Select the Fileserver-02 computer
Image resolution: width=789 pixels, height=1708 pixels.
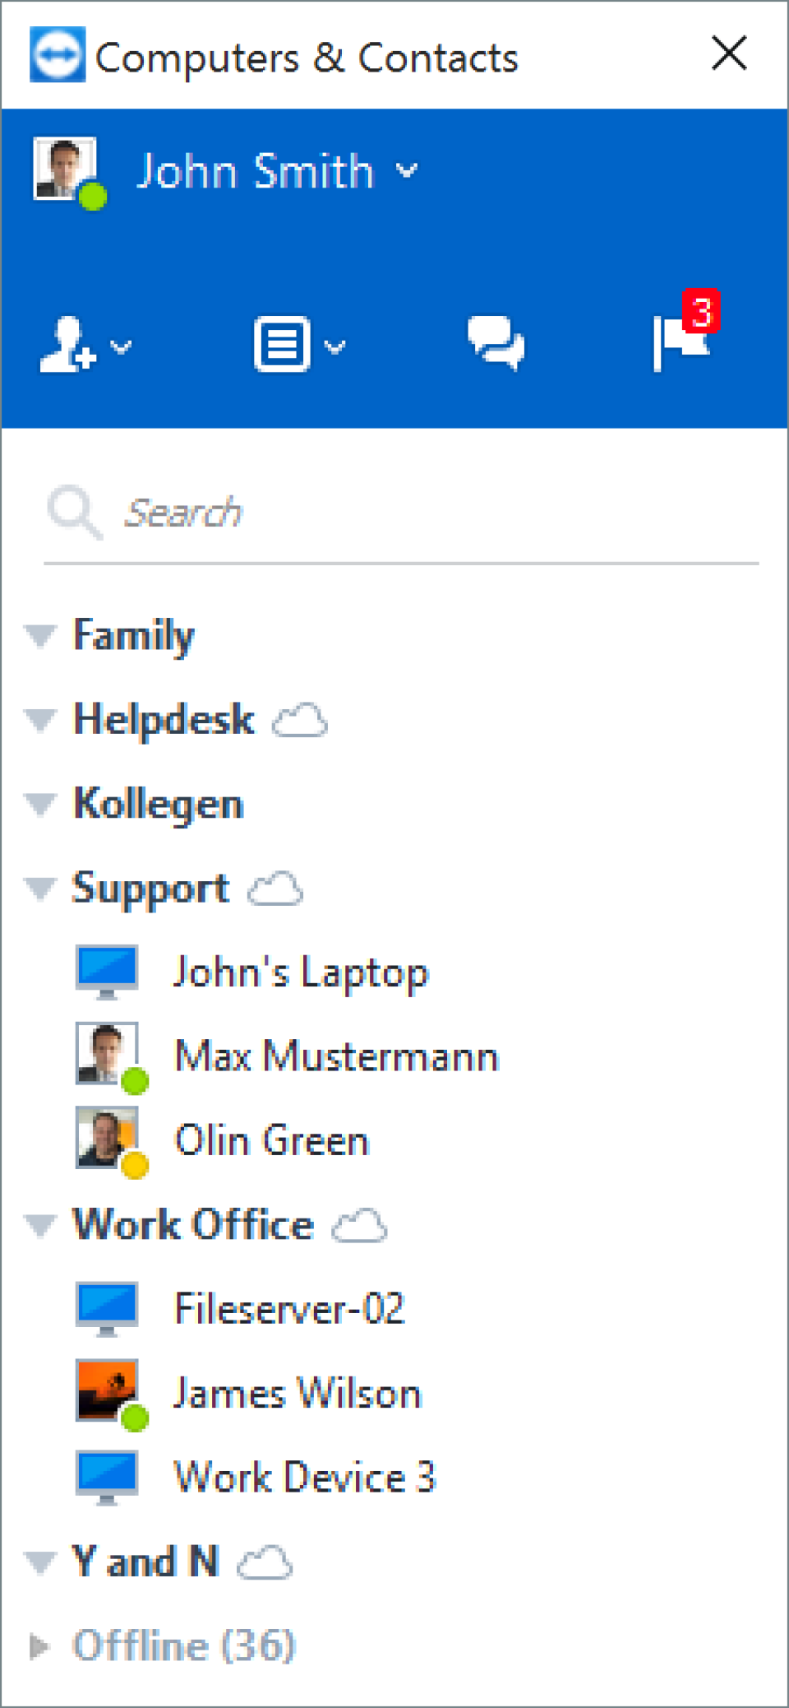(x=289, y=1308)
